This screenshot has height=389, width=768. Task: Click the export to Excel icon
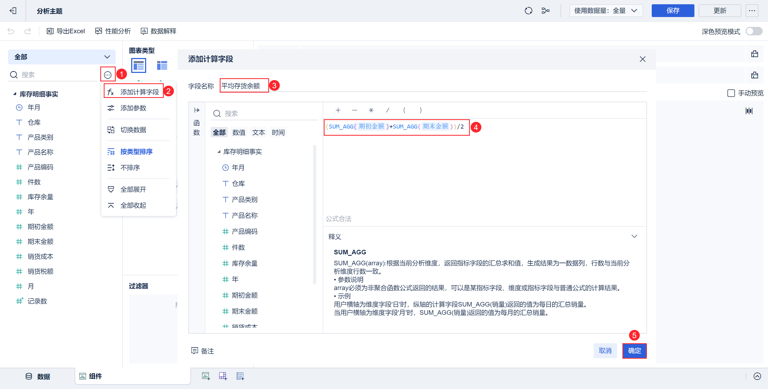point(50,31)
